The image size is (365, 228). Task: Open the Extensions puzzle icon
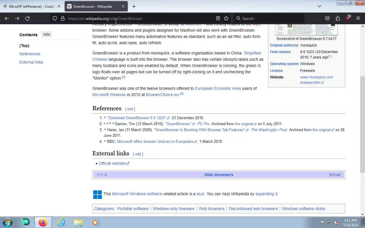[x=338, y=19]
